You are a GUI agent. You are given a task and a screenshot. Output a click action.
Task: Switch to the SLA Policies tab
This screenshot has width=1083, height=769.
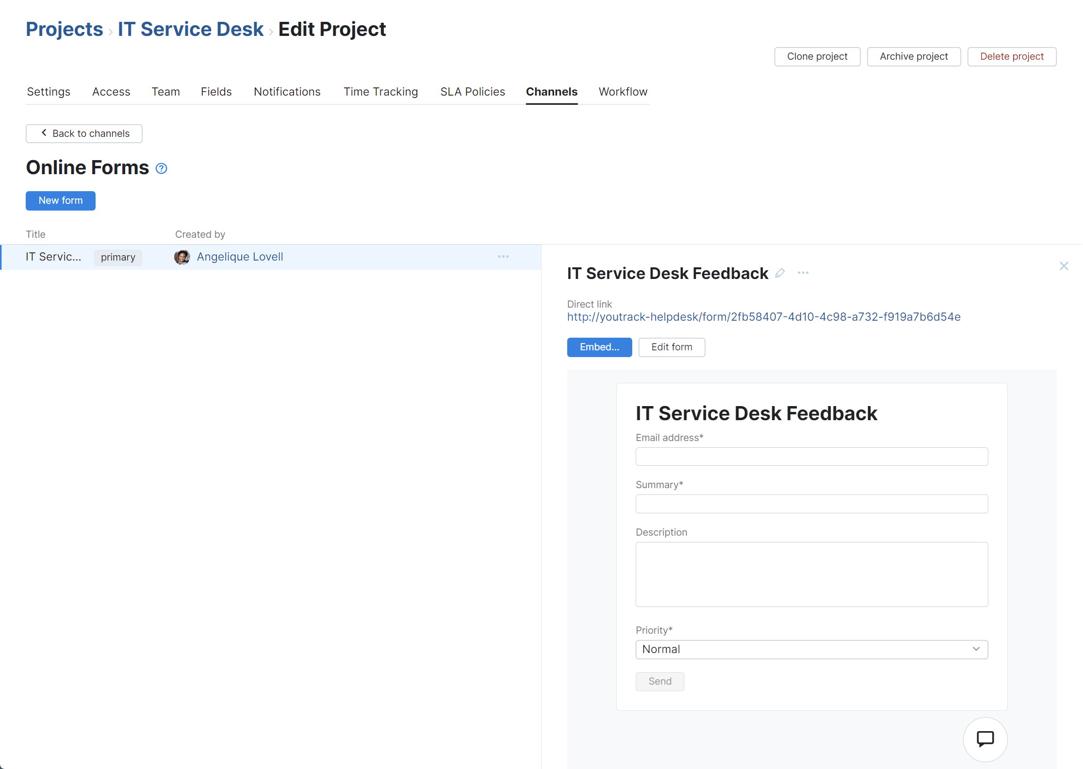click(x=473, y=92)
